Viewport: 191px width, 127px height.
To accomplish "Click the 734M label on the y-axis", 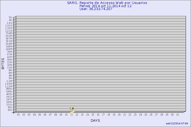I will coord(9,33).
